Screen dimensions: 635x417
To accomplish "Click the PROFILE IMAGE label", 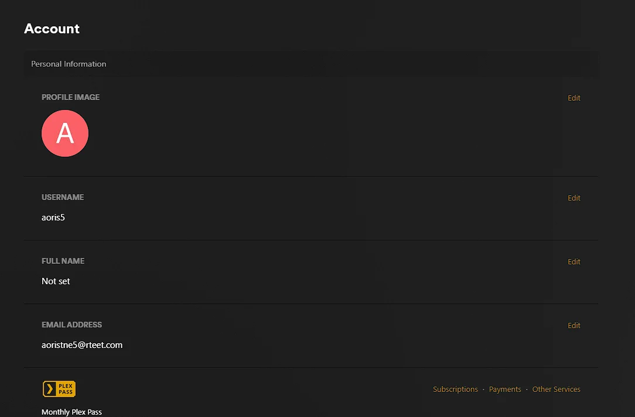I will tap(70, 97).
